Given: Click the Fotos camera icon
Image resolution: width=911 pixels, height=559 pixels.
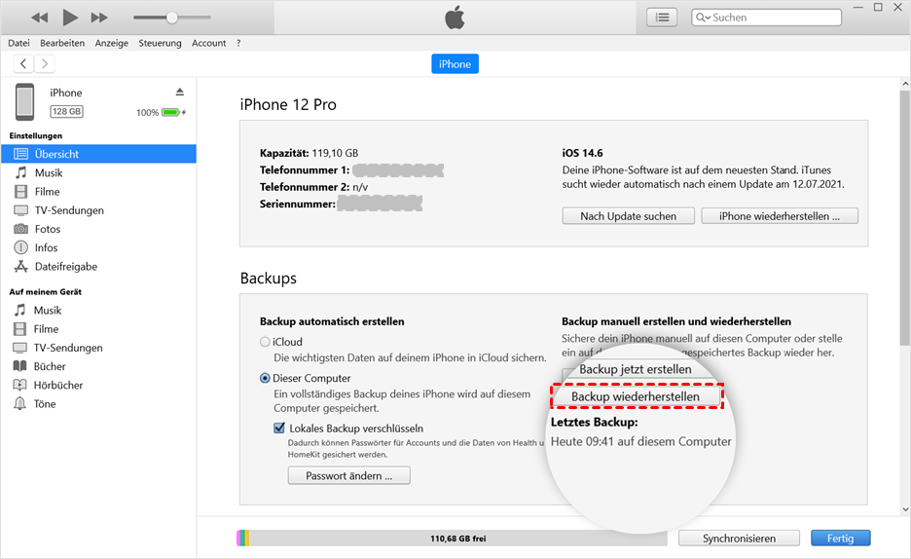Looking at the screenshot, I should click(x=20, y=229).
